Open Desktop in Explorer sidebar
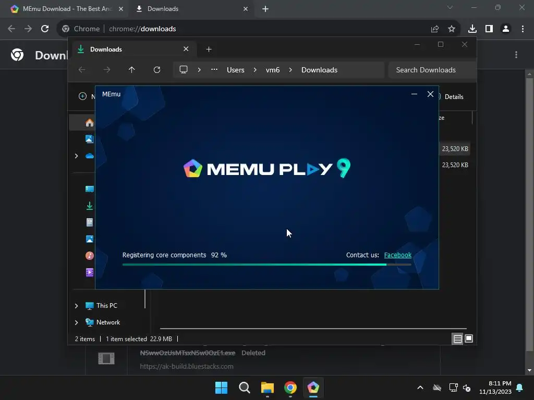Viewport: 534px width, 400px height. coord(90,189)
